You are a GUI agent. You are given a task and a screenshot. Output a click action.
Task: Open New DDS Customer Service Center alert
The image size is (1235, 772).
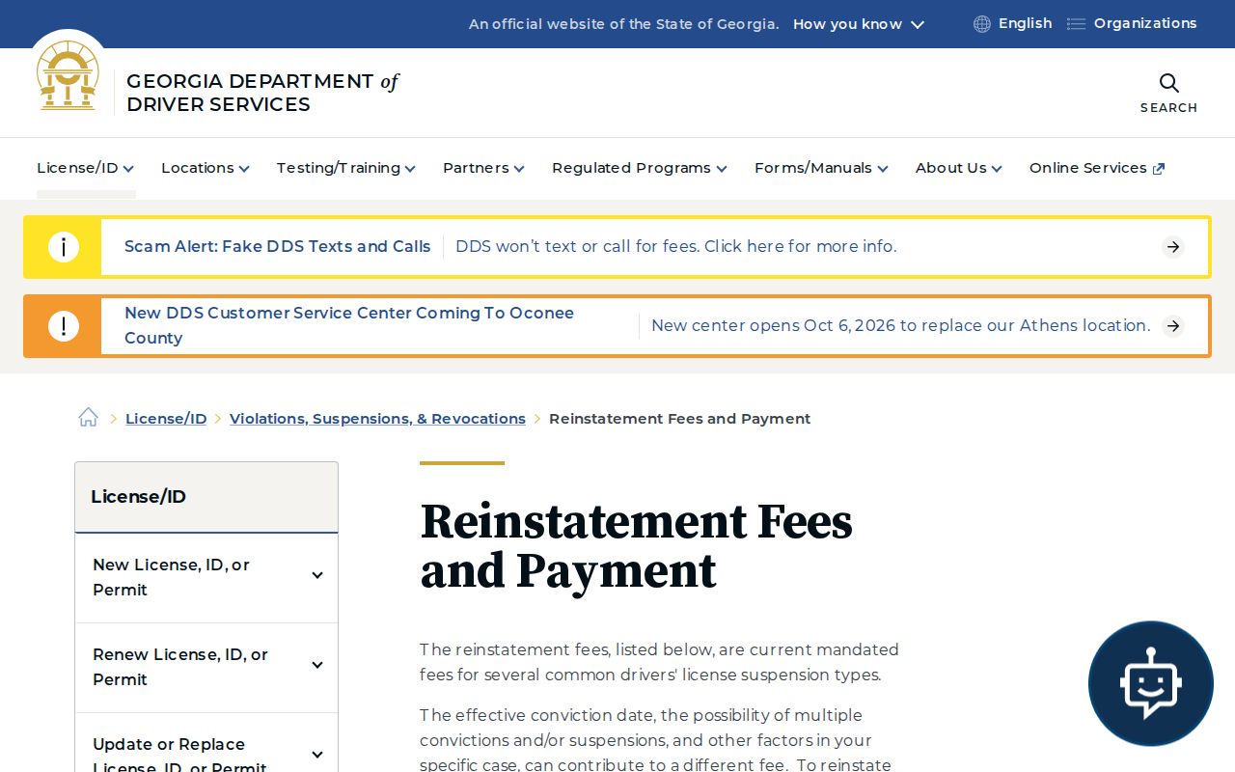tap(349, 326)
